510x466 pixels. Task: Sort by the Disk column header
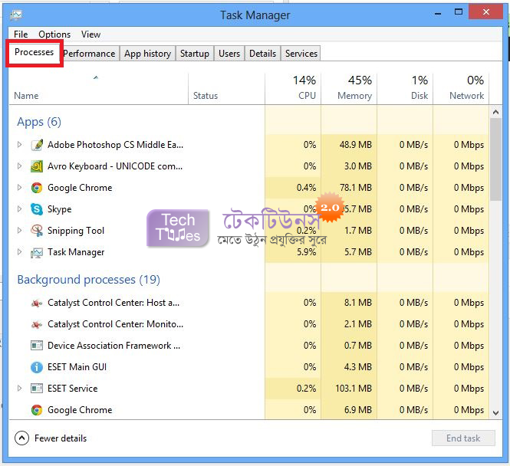[x=405, y=89]
